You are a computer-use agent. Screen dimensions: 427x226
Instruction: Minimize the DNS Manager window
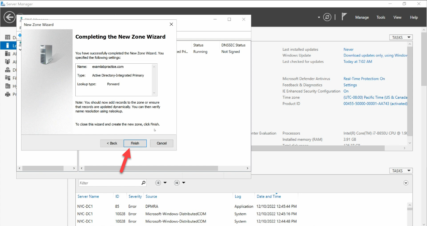tap(215, 19)
